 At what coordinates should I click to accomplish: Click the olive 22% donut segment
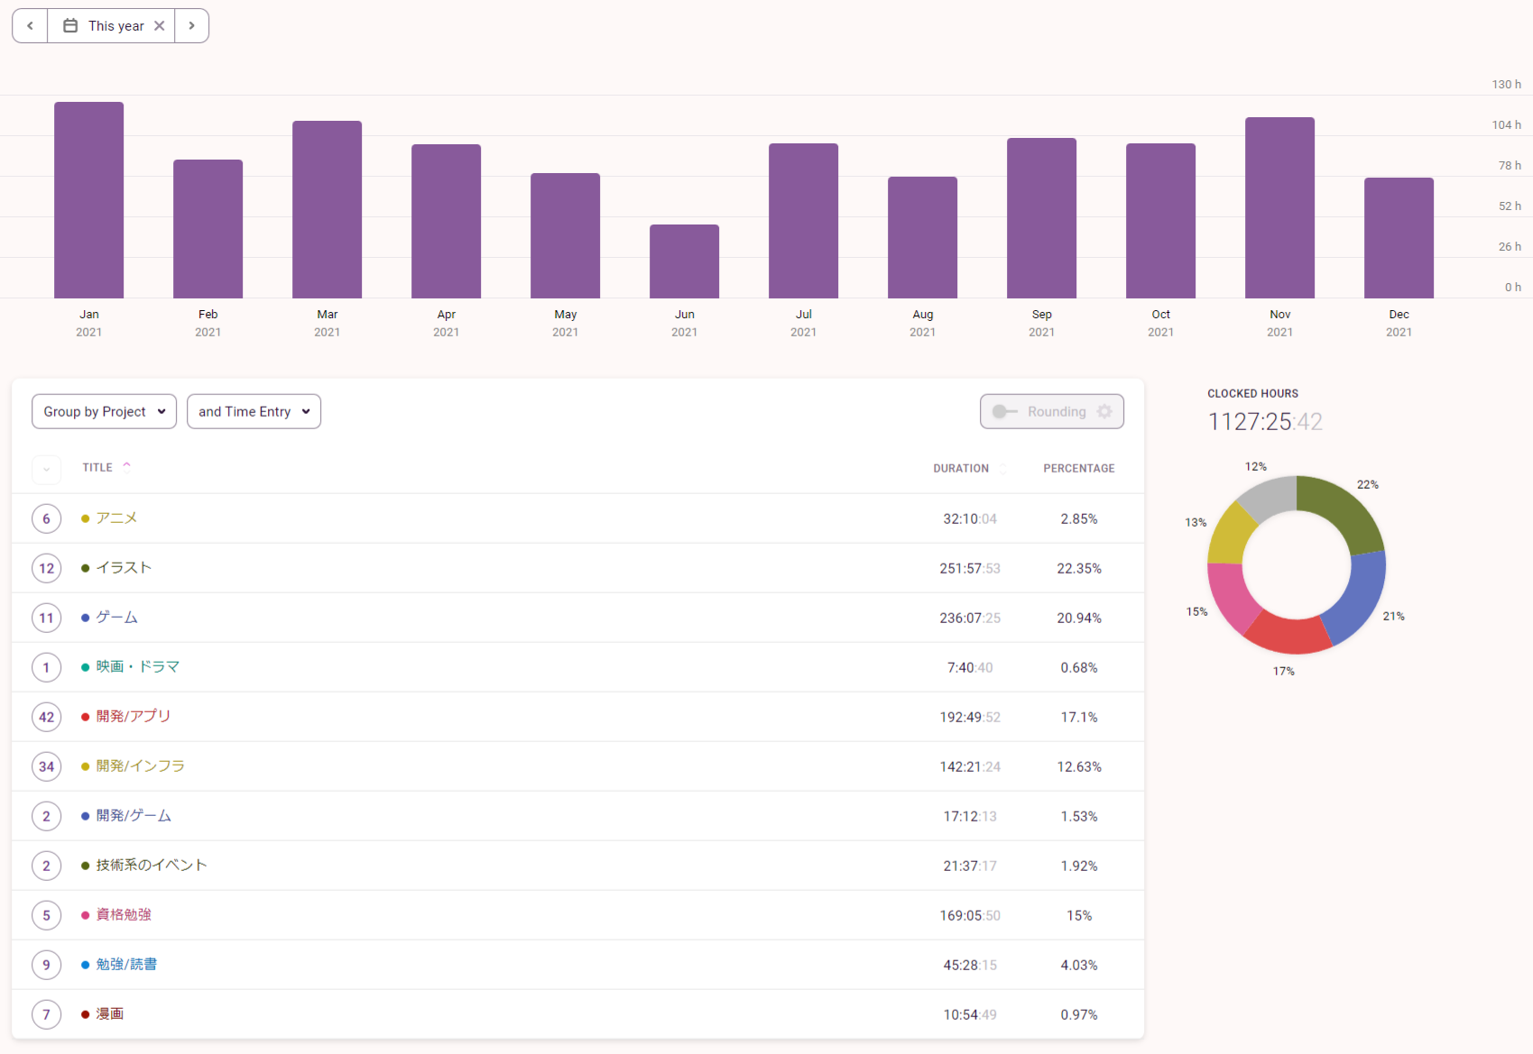[1343, 511]
